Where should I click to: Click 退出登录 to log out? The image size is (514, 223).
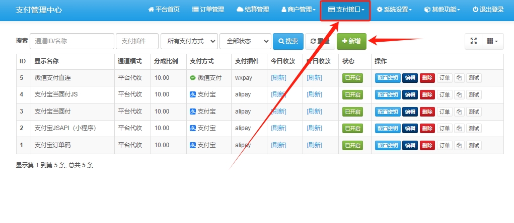pos(488,10)
